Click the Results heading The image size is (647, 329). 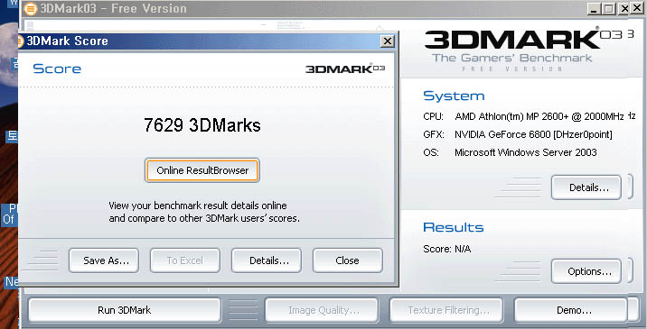[x=453, y=227]
